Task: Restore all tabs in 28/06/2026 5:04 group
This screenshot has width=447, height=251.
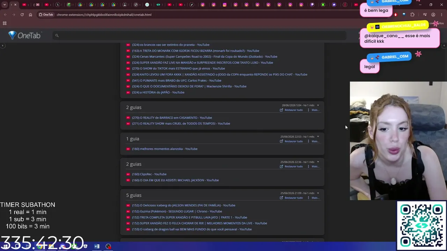Action: [293, 110]
